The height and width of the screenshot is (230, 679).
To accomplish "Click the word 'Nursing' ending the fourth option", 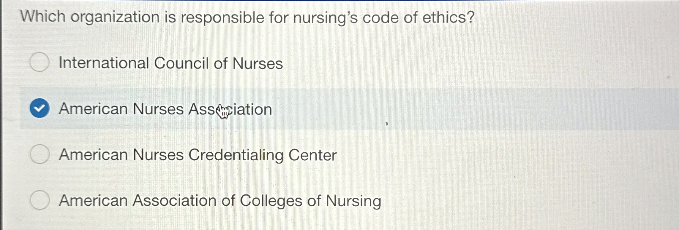I will [x=353, y=201].
